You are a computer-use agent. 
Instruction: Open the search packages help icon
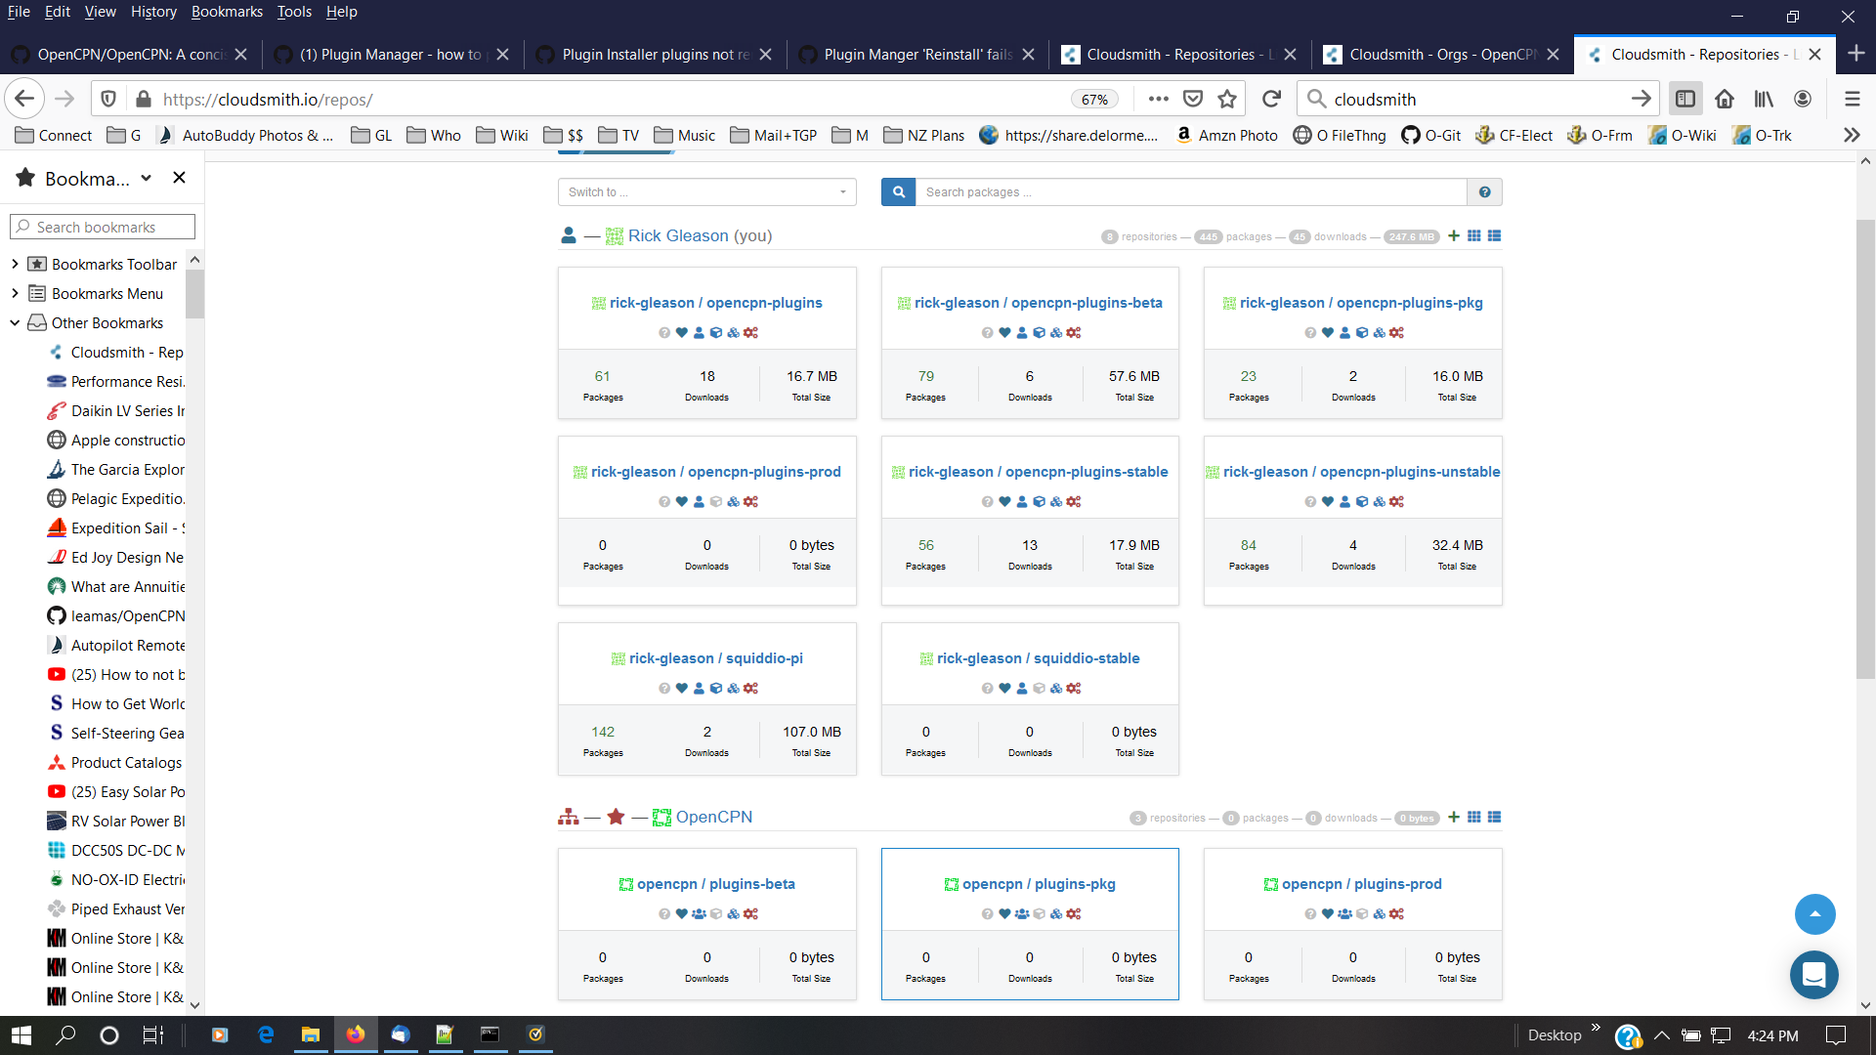(x=1484, y=192)
